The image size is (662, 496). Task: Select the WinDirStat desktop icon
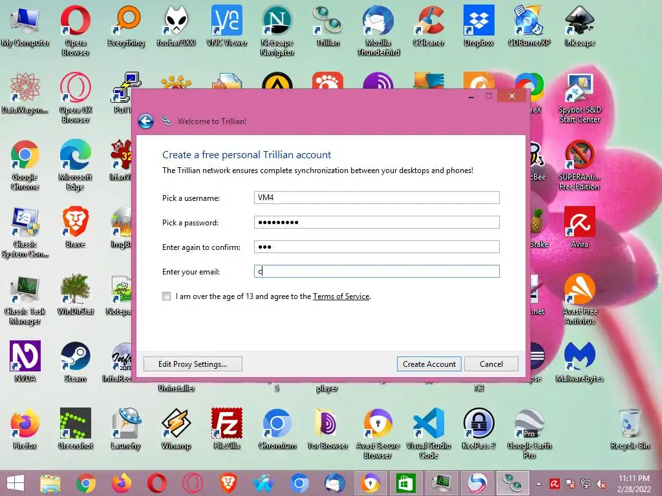click(x=75, y=294)
